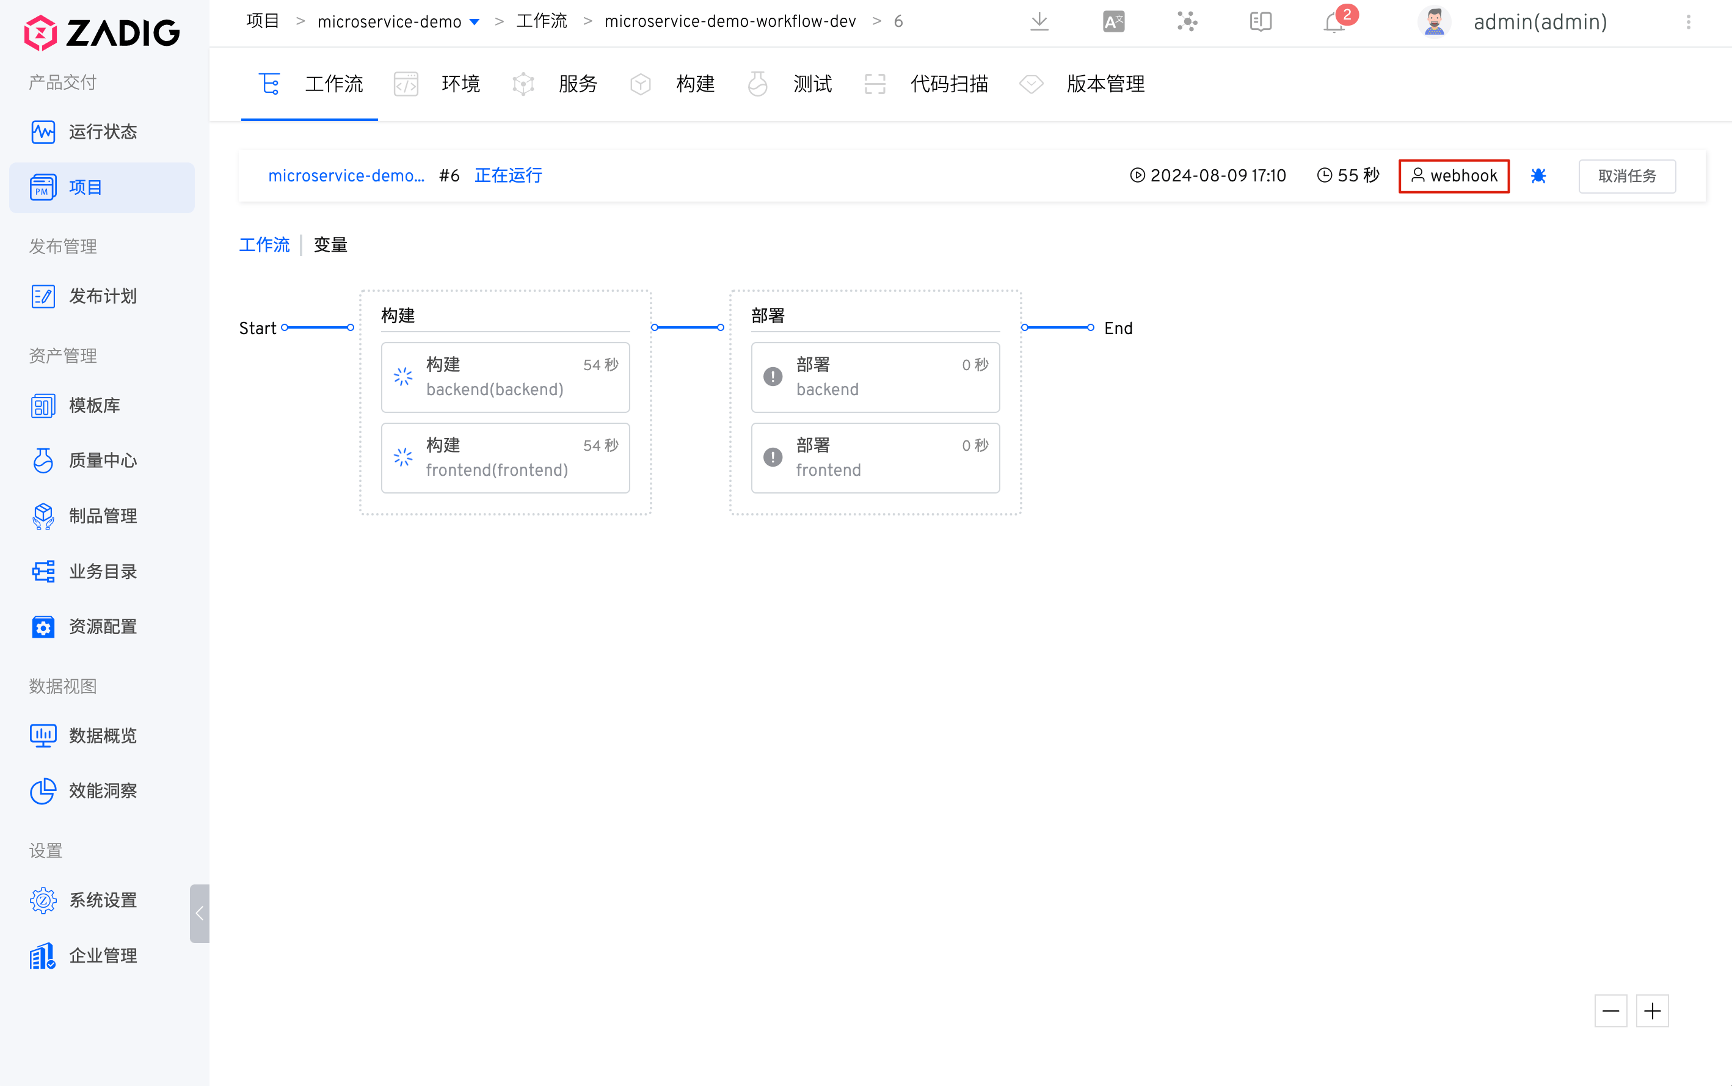The height and width of the screenshot is (1086, 1732).
Task: Click the Zadig logo
Action: [101, 32]
